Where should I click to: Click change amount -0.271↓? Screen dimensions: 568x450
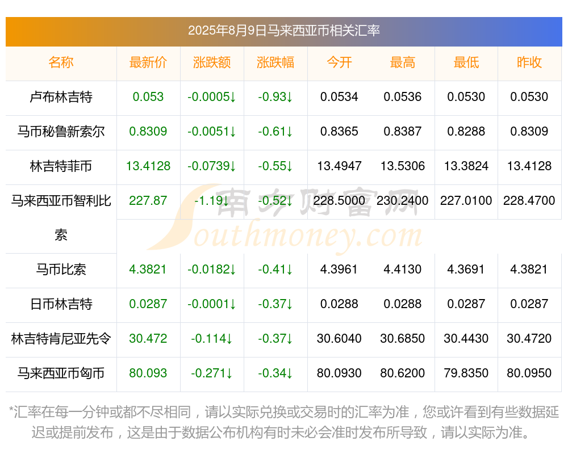[x=211, y=373]
